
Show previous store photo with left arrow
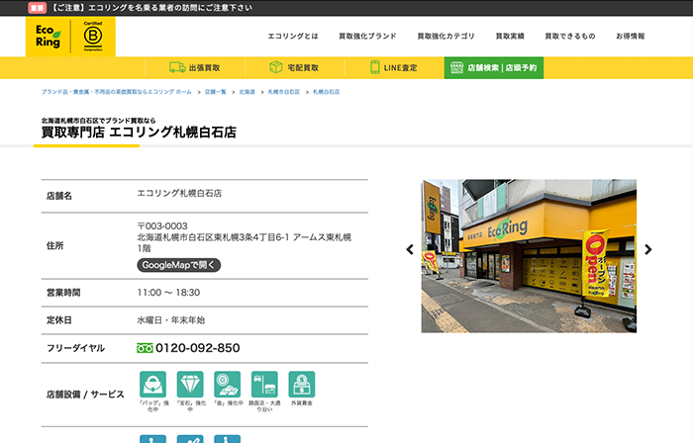point(410,250)
